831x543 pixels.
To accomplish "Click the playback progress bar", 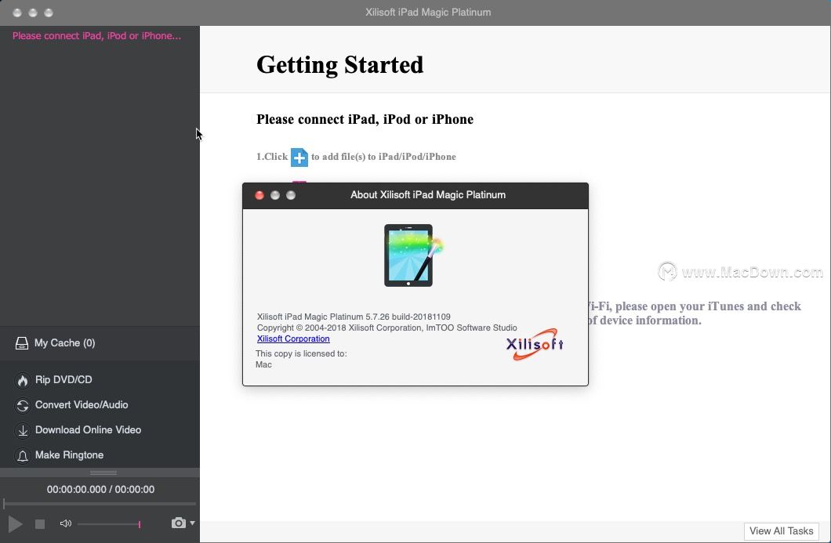I will coord(100,503).
